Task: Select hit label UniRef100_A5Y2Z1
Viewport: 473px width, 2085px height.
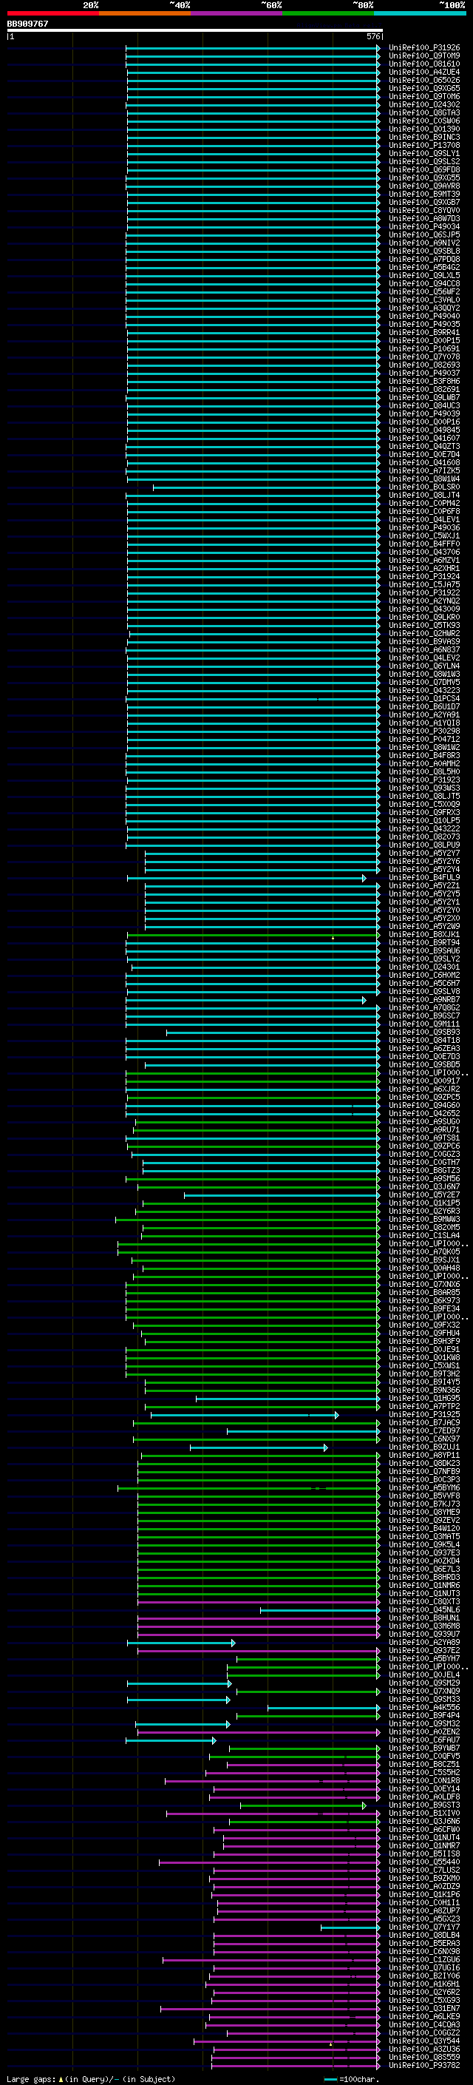Action: (424, 885)
